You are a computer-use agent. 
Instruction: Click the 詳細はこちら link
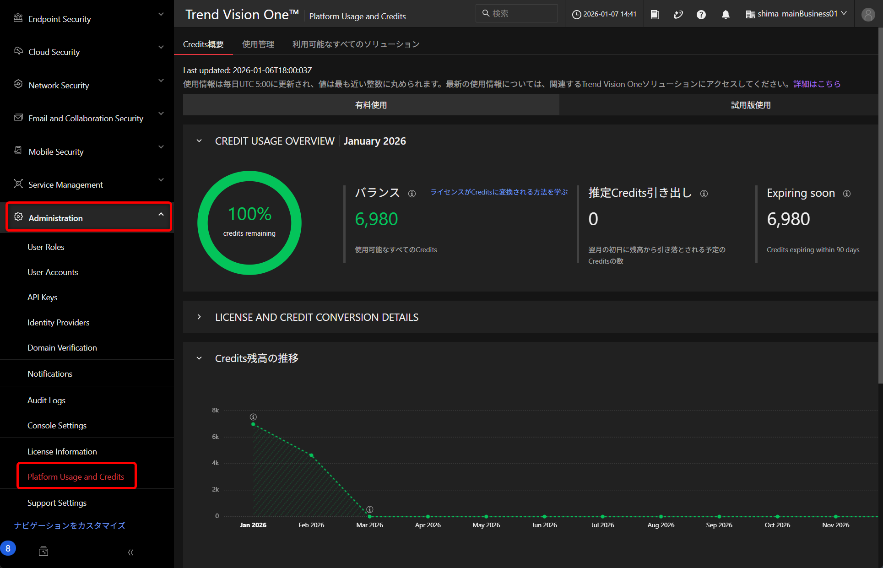point(817,84)
